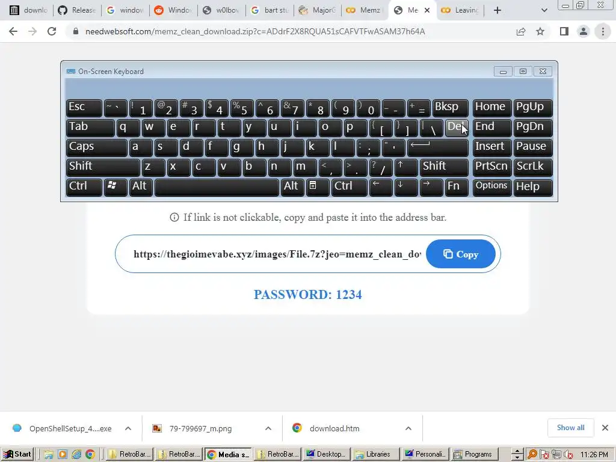Click the Enter key on On-Screen Keyboard
The height and width of the screenshot is (462, 616).
(438, 147)
